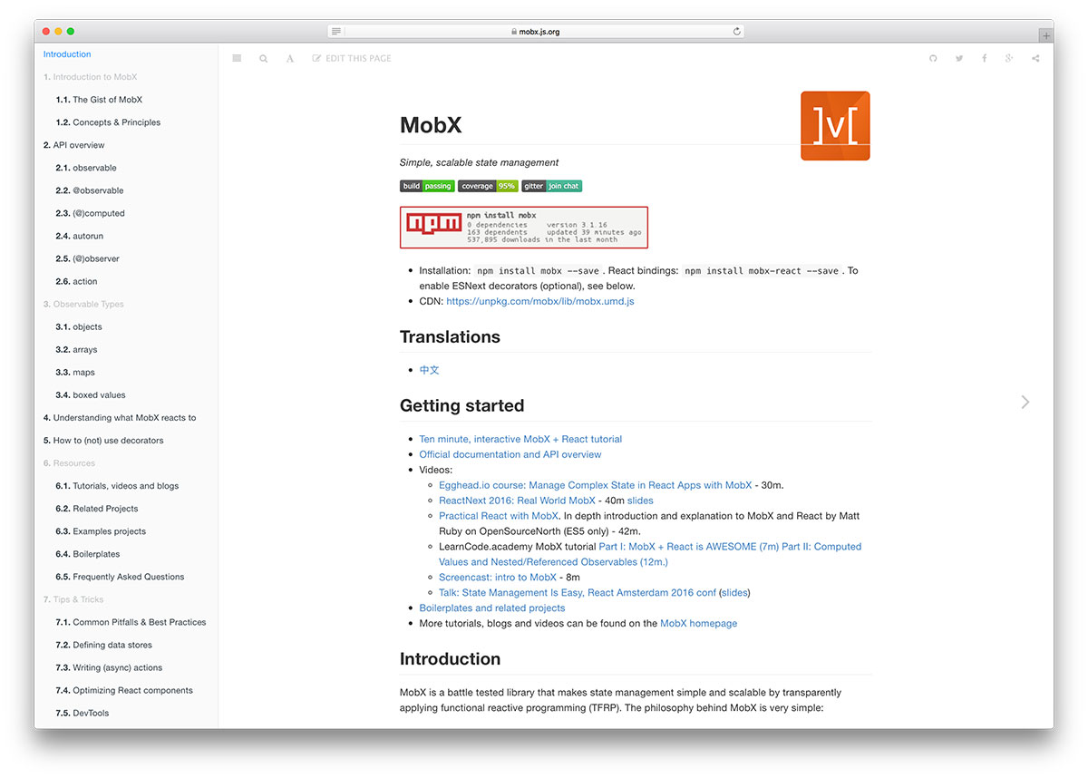Open DevTools chapter

(83, 712)
